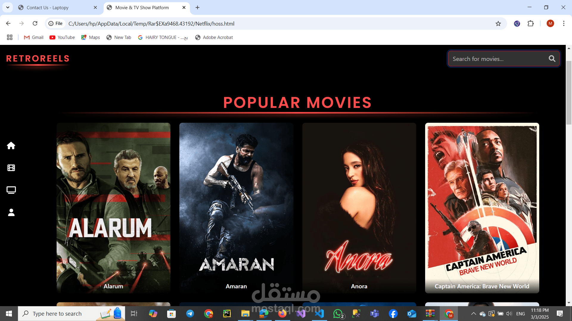Click the magnifier icon in movie search

[552, 59]
